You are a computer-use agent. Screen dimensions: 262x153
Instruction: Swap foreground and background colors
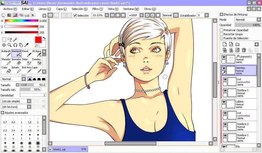point(44,38)
